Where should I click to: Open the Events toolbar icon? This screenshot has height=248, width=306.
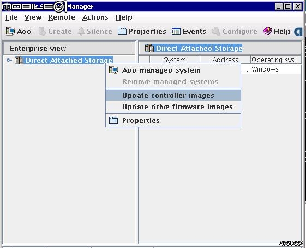[x=176, y=31]
